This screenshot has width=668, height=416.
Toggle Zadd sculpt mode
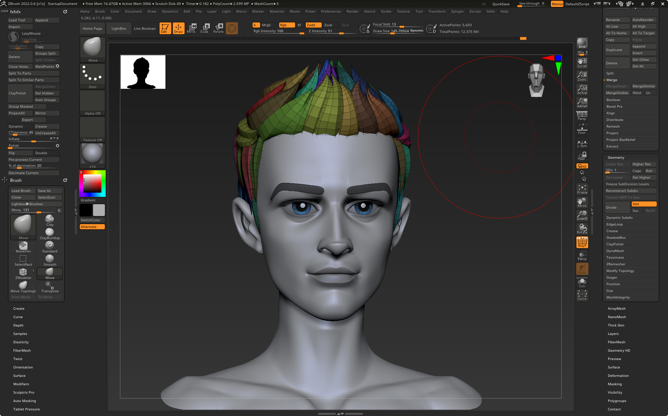click(x=313, y=25)
